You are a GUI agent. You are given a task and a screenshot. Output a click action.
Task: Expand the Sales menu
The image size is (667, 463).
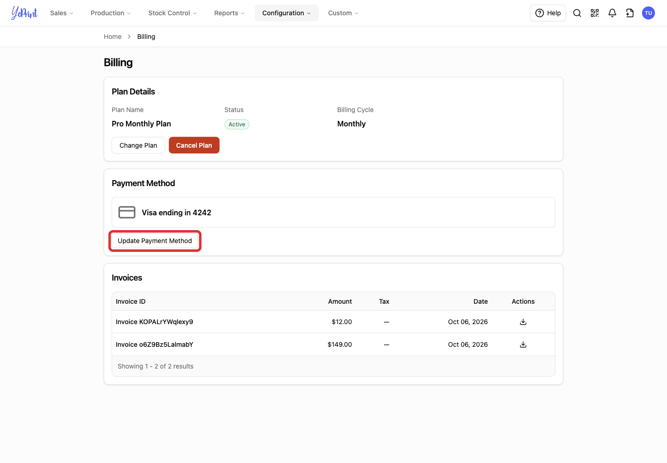tap(62, 13)
